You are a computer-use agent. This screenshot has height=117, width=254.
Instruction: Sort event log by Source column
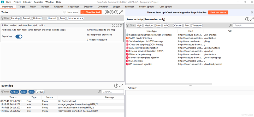[49, 97]
